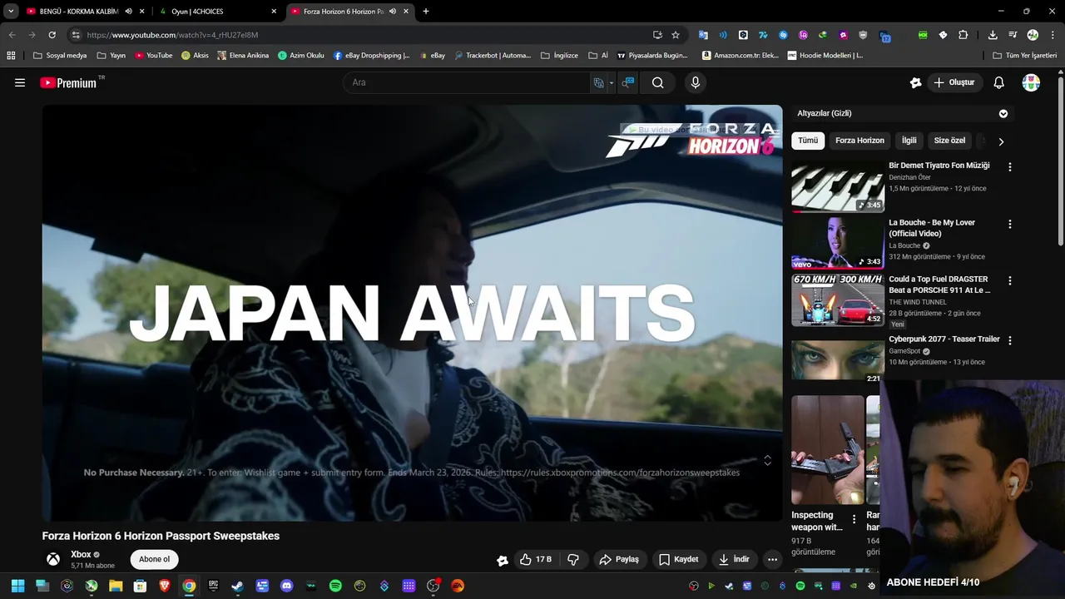Open the Ask/AI sparkle icon beside Oluştur
Viewport: 1065px width, 599px height.
tap(915, 82)
